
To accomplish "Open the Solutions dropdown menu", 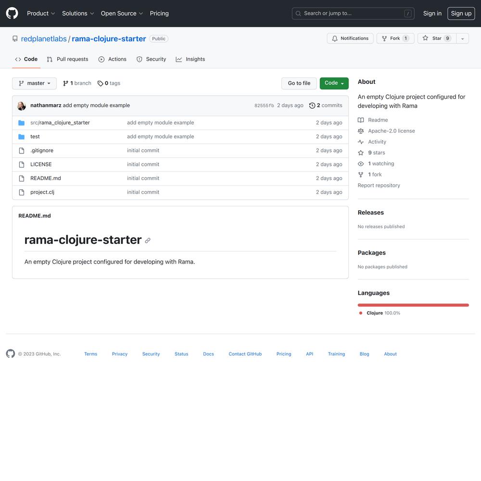I will pyautogui.click(x=78, y=13).
